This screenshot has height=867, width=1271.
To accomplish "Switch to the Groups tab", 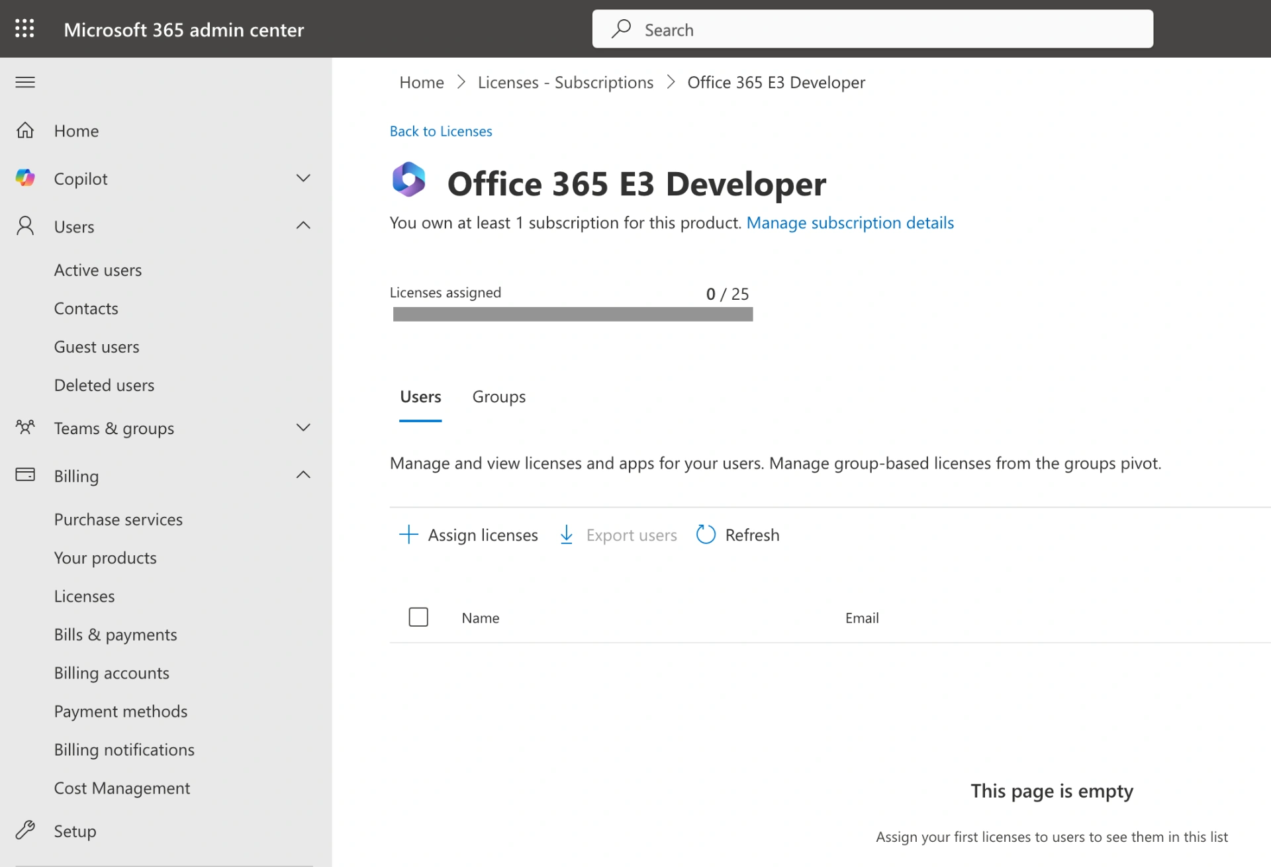I will point(498,397).
